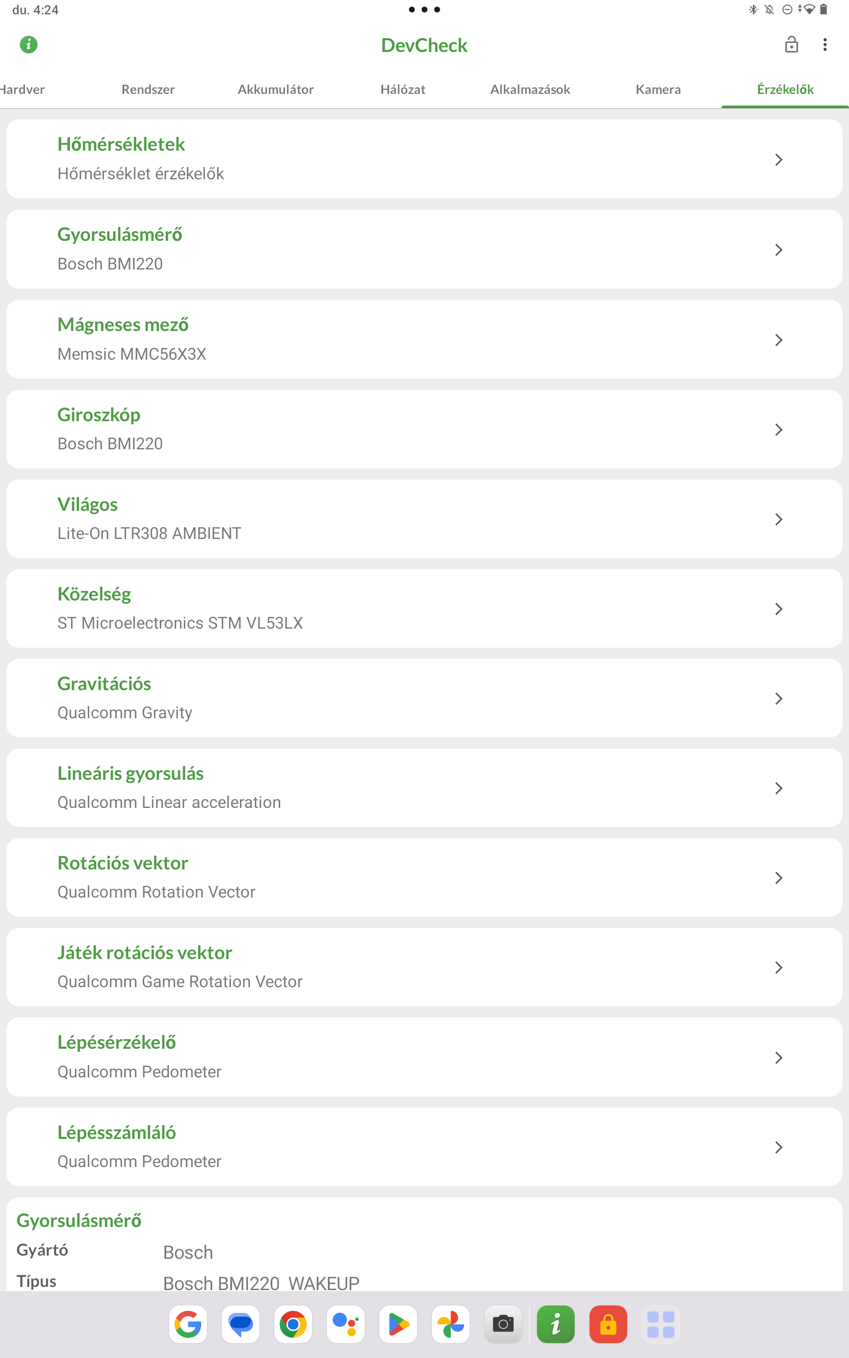Image resolution: width=849 pixels, height=1358 pixels.
Task: Open the Camera app in the dock
Action: tap(503, 1324)
